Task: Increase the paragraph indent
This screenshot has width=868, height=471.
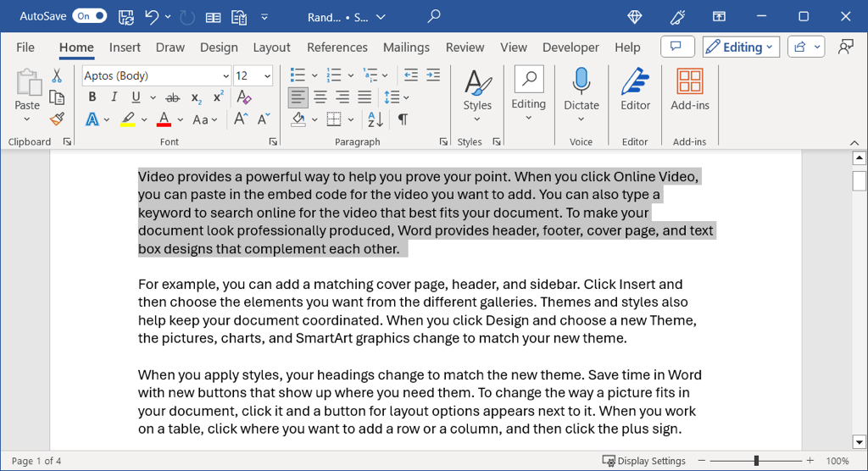Action: coord(434,75)
